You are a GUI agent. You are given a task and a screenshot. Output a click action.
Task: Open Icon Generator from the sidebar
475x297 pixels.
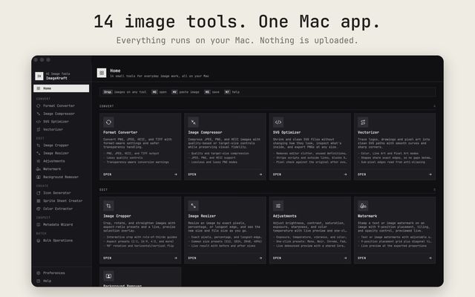click(61, 193)
